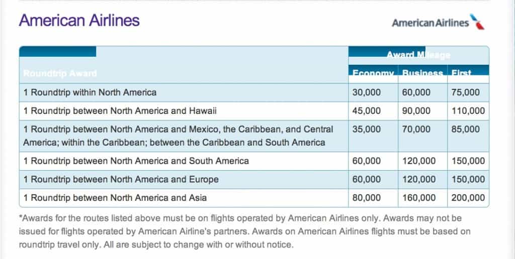Click the Economy column header
This screenshot has height=259, width=515.
pos(373,73)
